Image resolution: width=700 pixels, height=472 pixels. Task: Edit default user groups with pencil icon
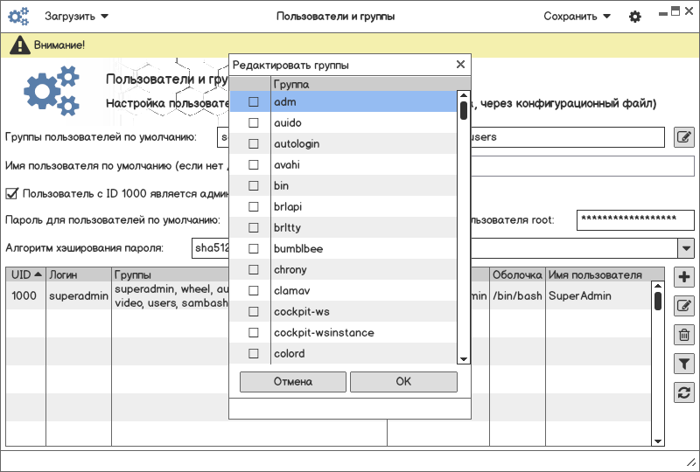pyautogui.click(x=684, y=137)
